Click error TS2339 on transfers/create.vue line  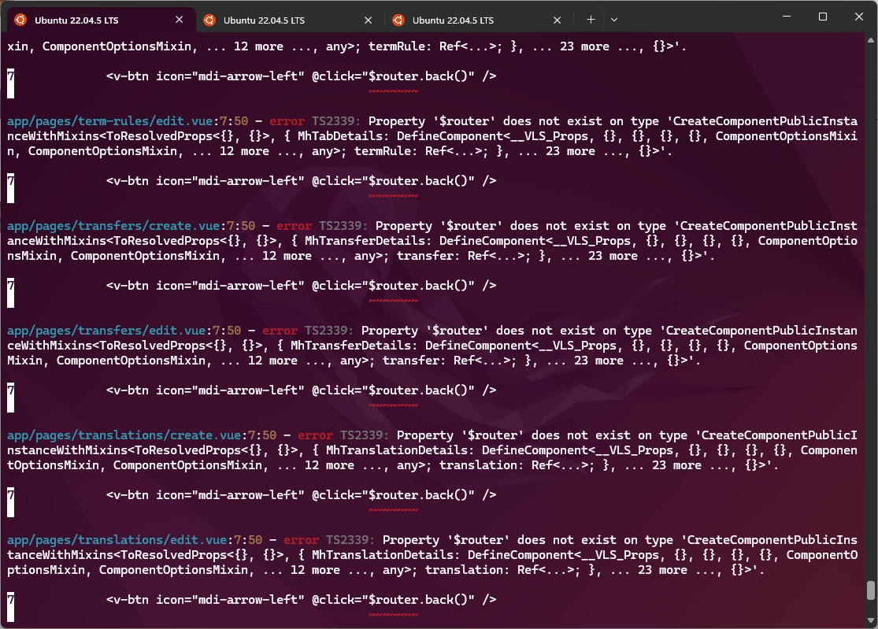click(321, 225)
